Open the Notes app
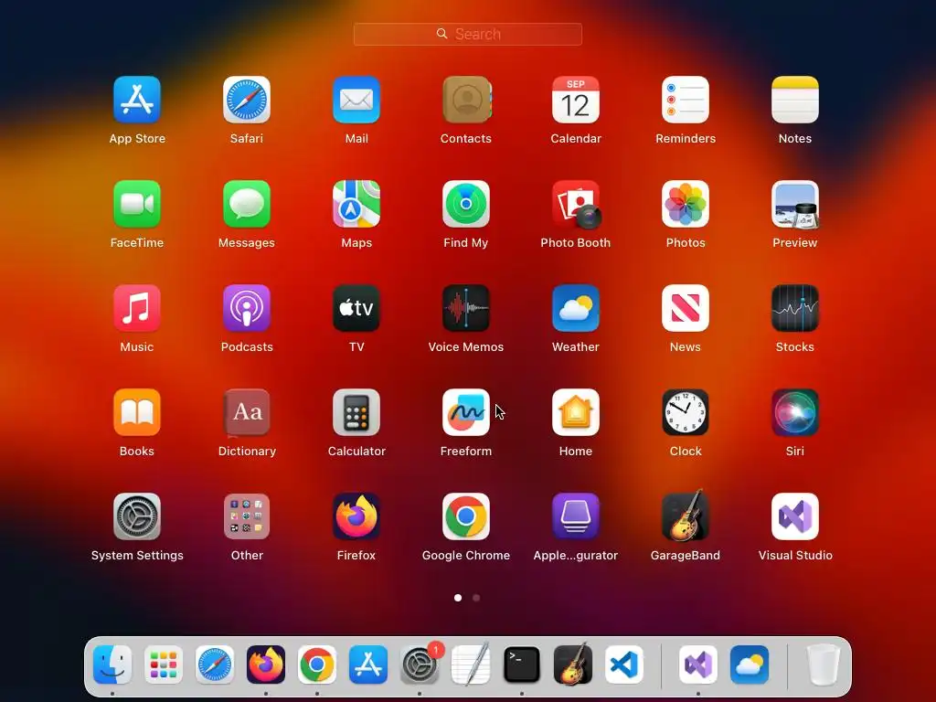Image resolution: width=936 pixels, height=702 pixels. [x=795, y=100]
